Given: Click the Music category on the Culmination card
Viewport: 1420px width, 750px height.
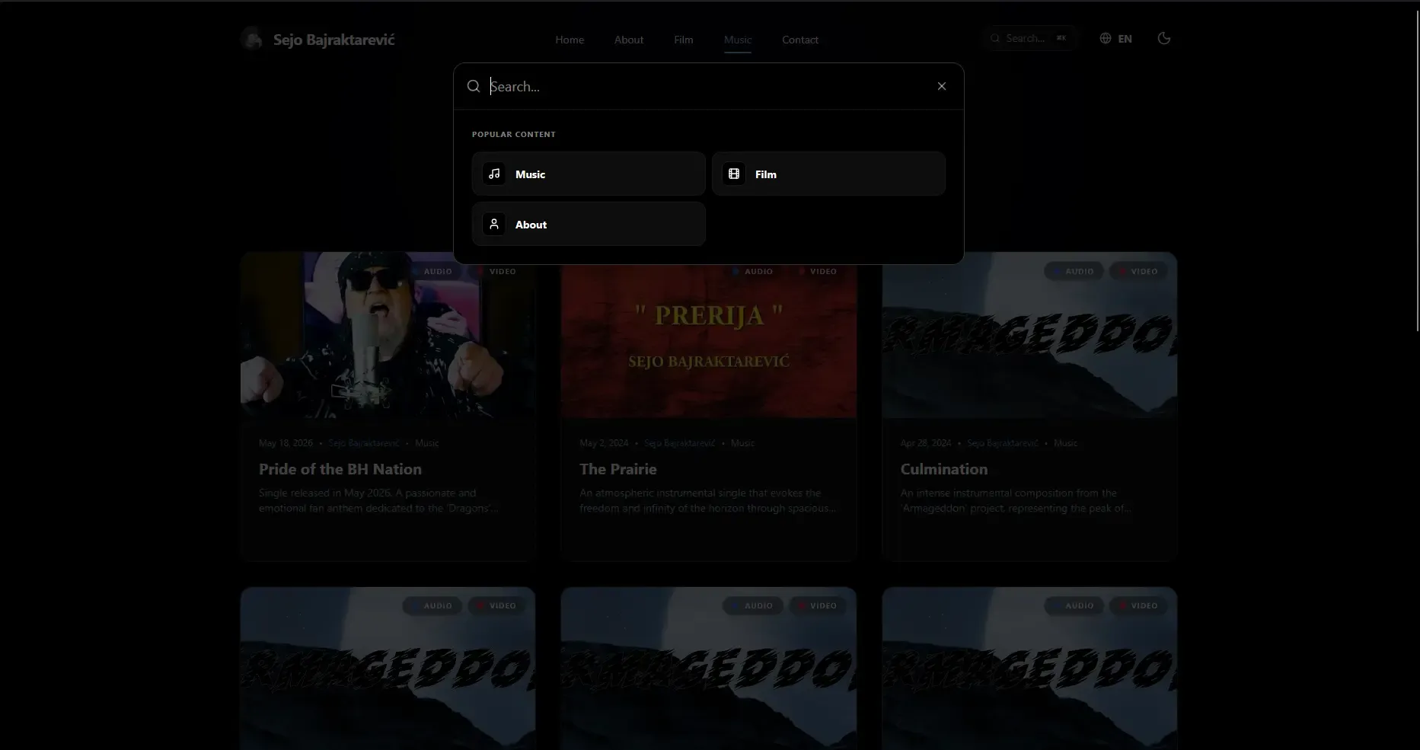Looking at the screenshot, I should tap(1066, 443).
